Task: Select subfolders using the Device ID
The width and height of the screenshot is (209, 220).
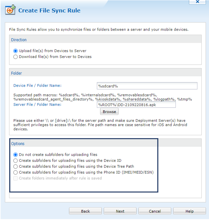Action: coord(15,160)
